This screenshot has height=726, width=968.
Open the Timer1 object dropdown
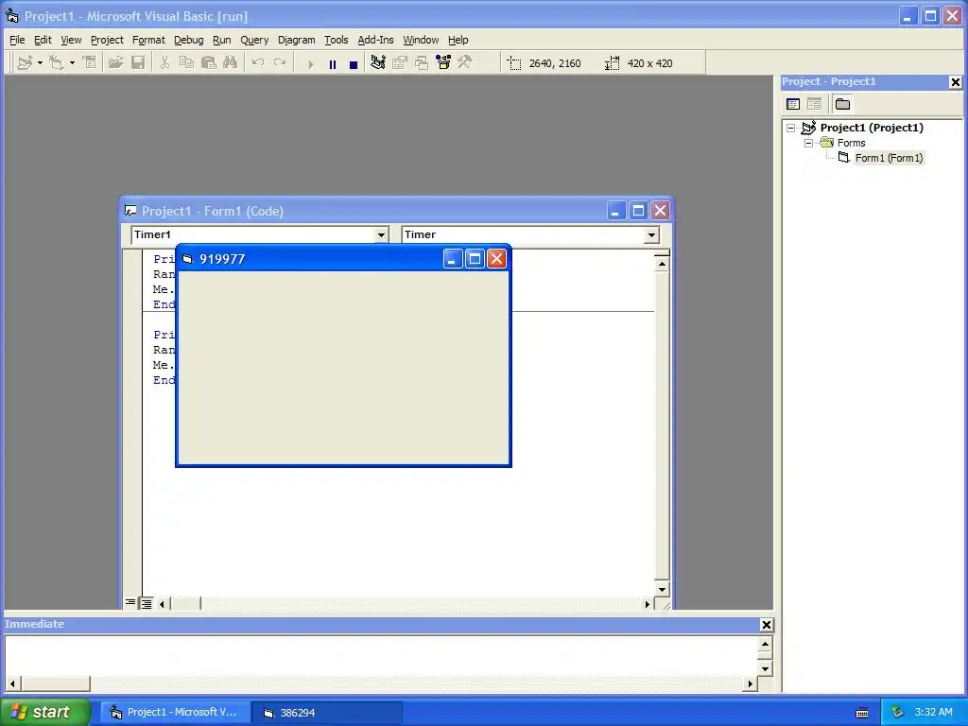pos(381,234)
